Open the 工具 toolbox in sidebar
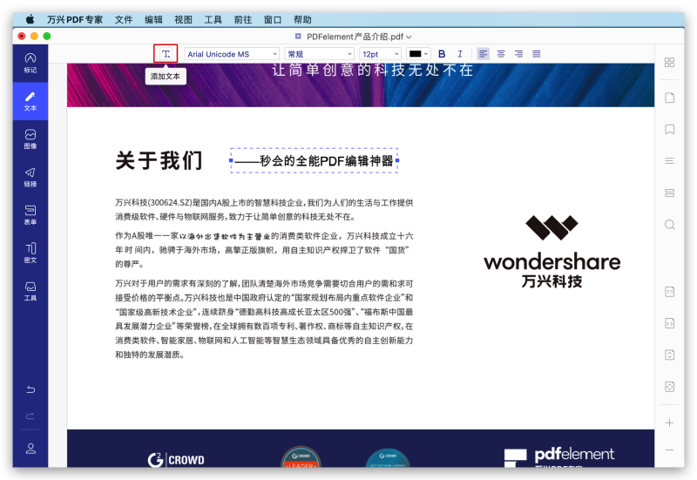The image size is (697, 480). (30, 290)
